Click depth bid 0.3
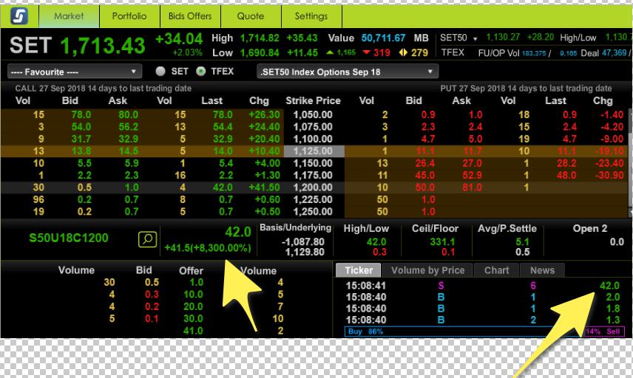The height and width of the screenshot is (378, 633). (x=152, y=295)
